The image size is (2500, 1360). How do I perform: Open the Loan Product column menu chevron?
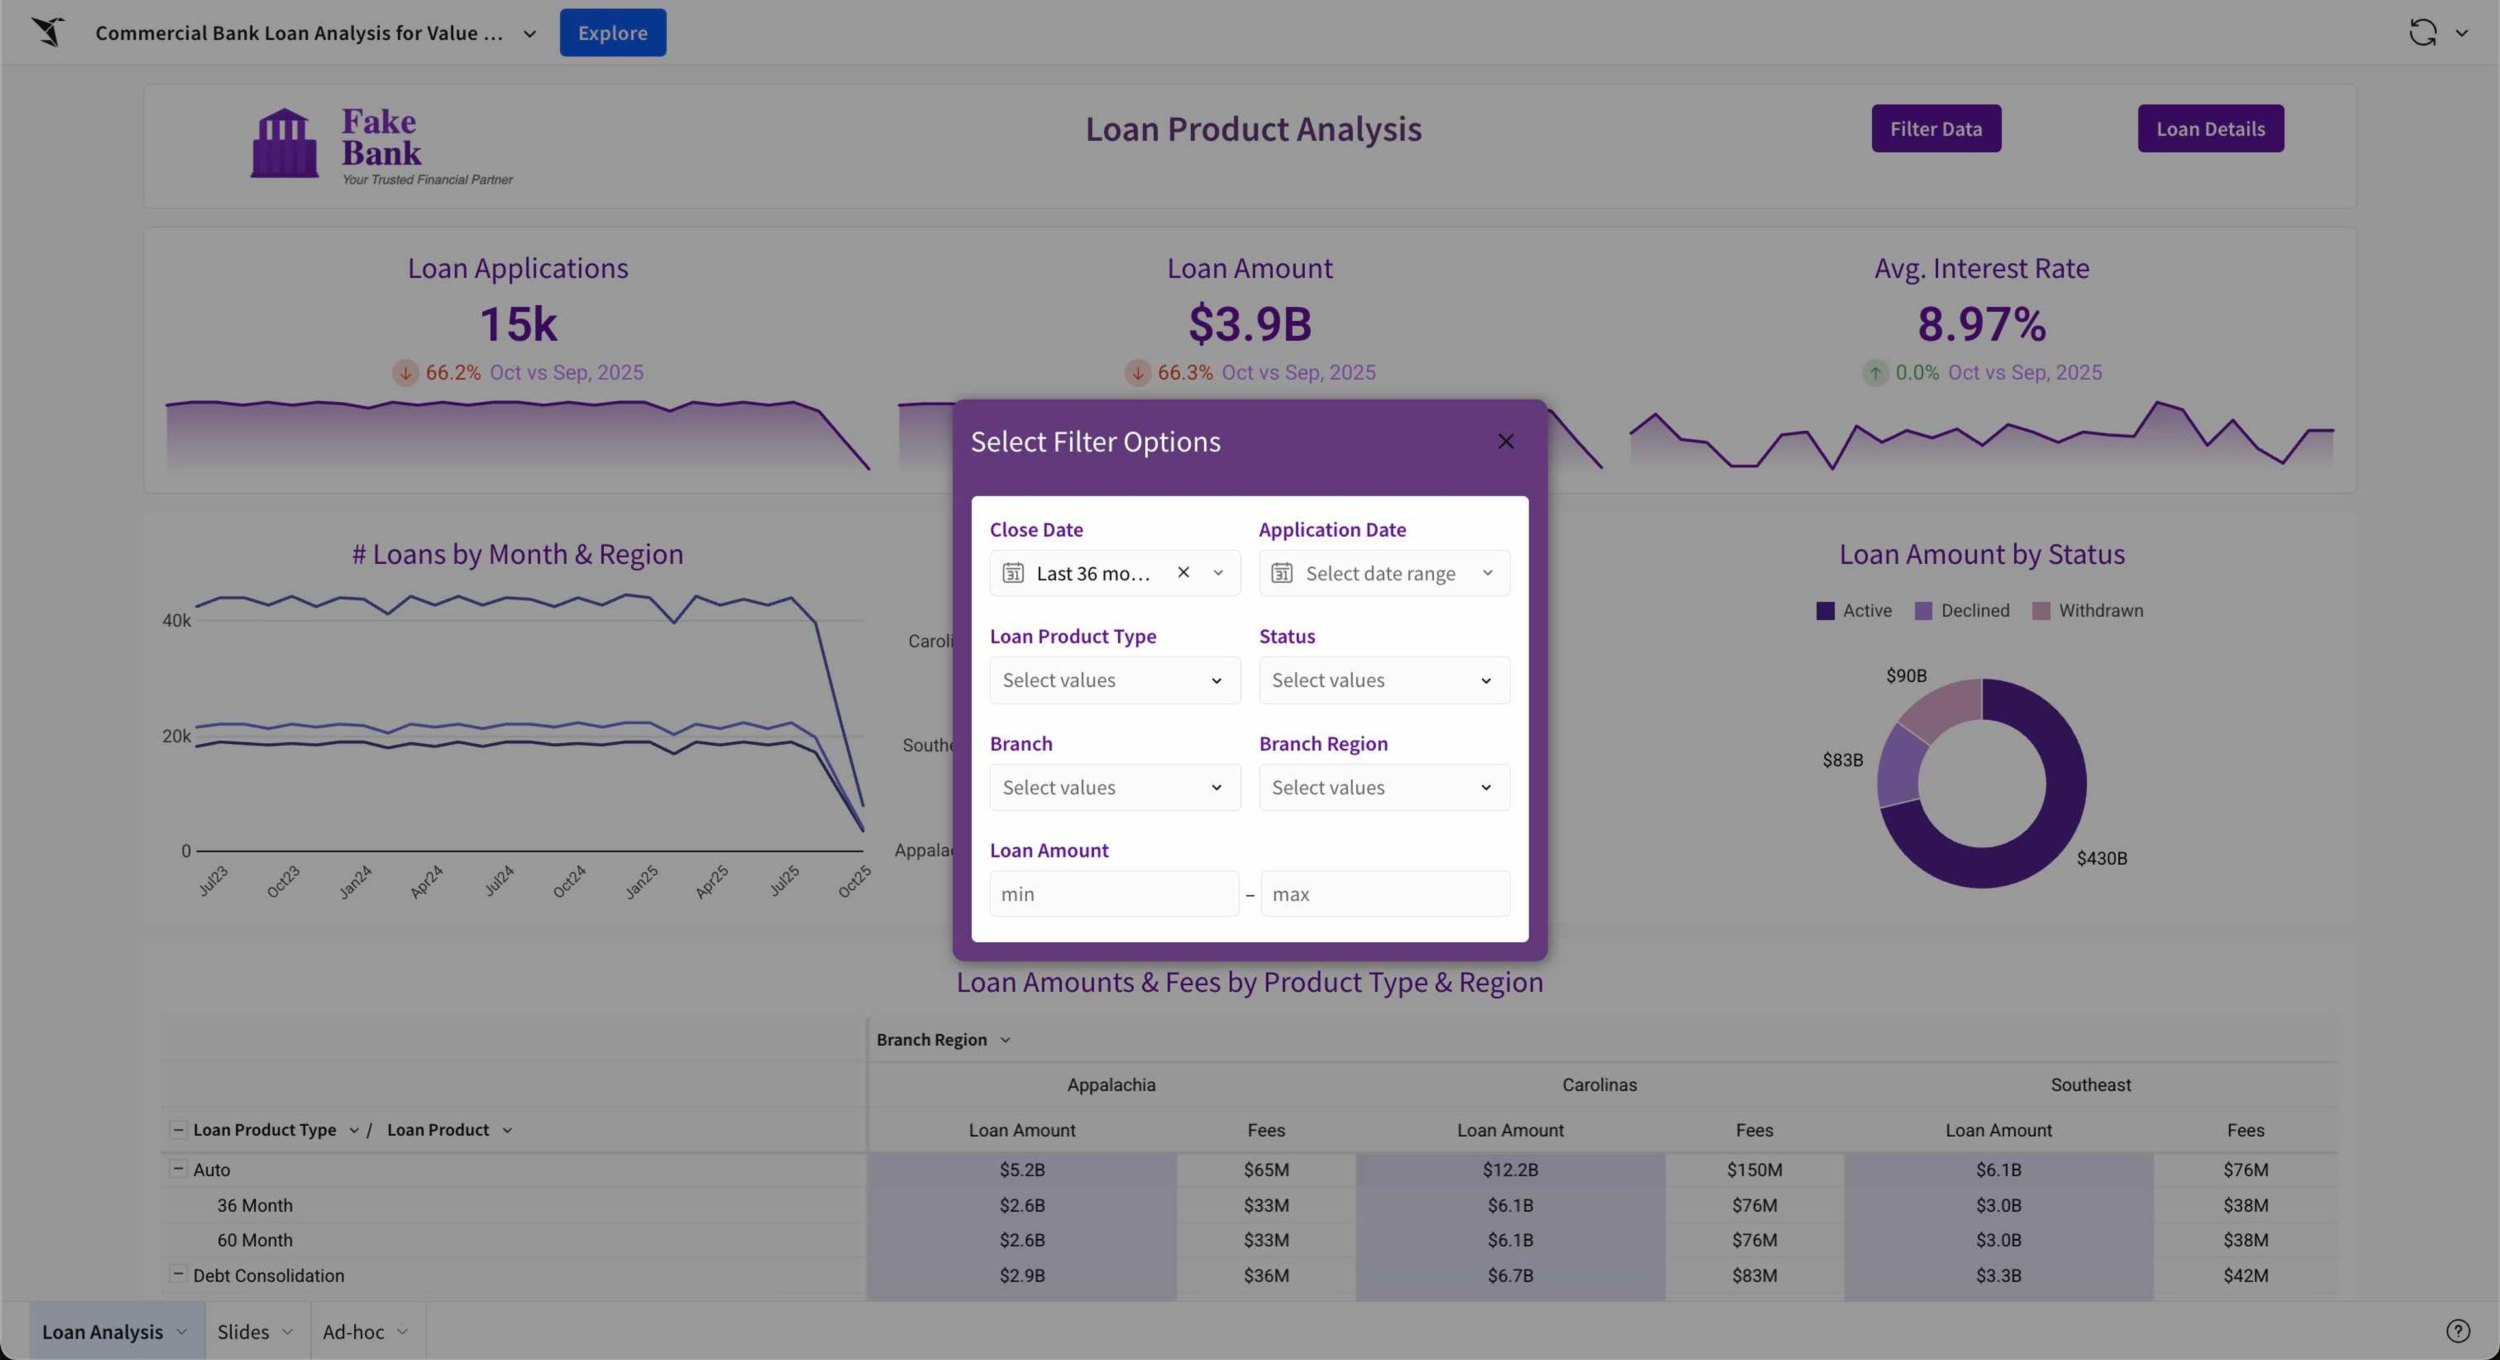(507, 1130)
